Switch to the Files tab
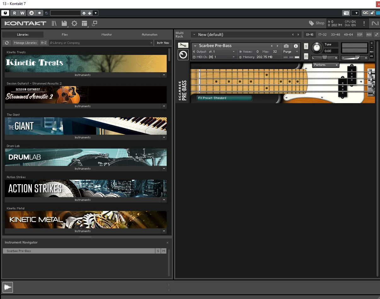 65,35
